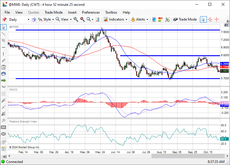Expand the left sidebar toggle arrow at bottom

(4, 157)
